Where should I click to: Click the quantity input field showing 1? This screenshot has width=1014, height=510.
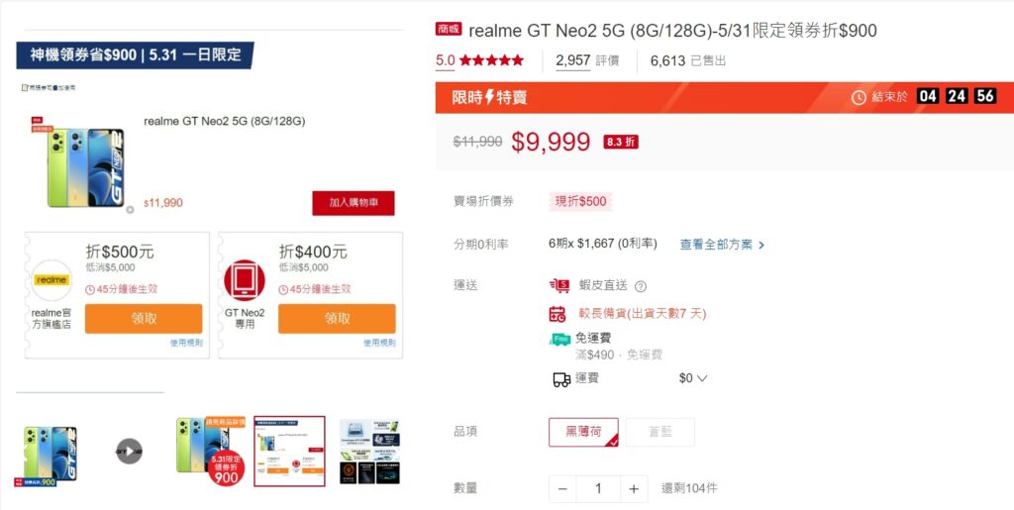point(598,489)
